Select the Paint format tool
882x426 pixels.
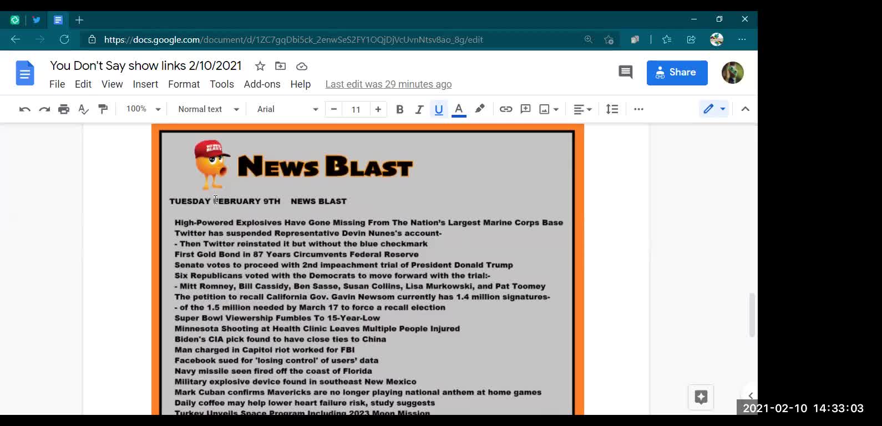tap(103, 109)
